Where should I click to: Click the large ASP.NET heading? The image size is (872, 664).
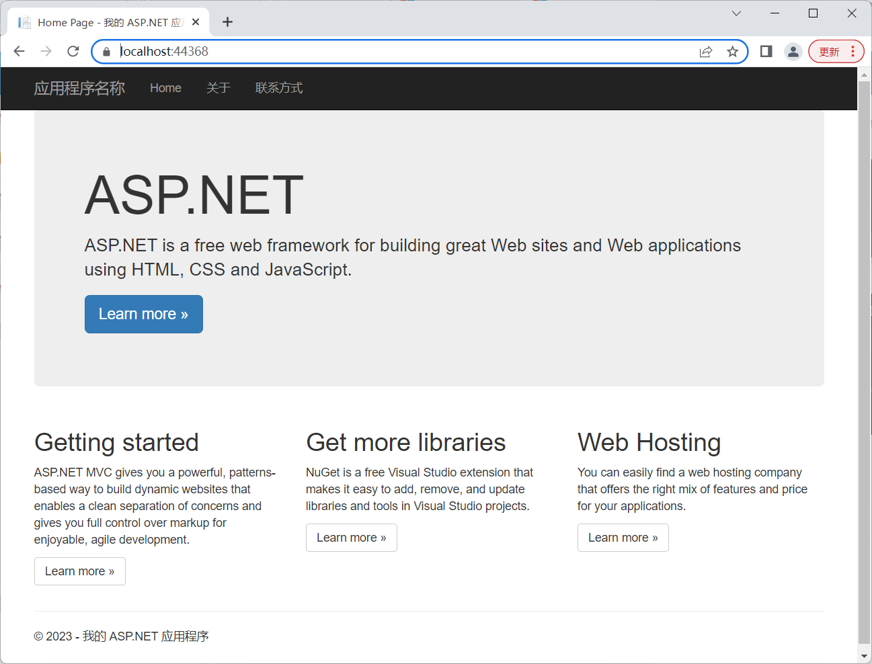click(x=194, y=195)
